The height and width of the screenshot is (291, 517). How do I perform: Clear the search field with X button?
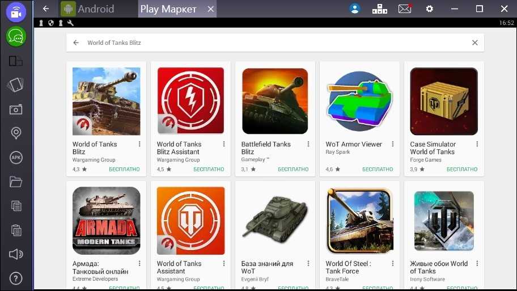tap(475, 43)
